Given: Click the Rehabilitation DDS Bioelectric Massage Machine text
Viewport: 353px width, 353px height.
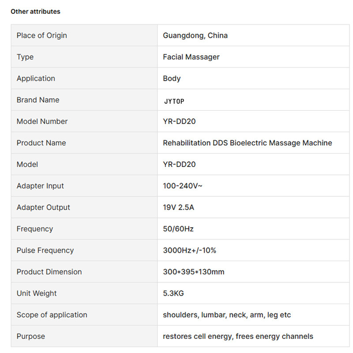Looking at the screenshot, I should point(248,143).
